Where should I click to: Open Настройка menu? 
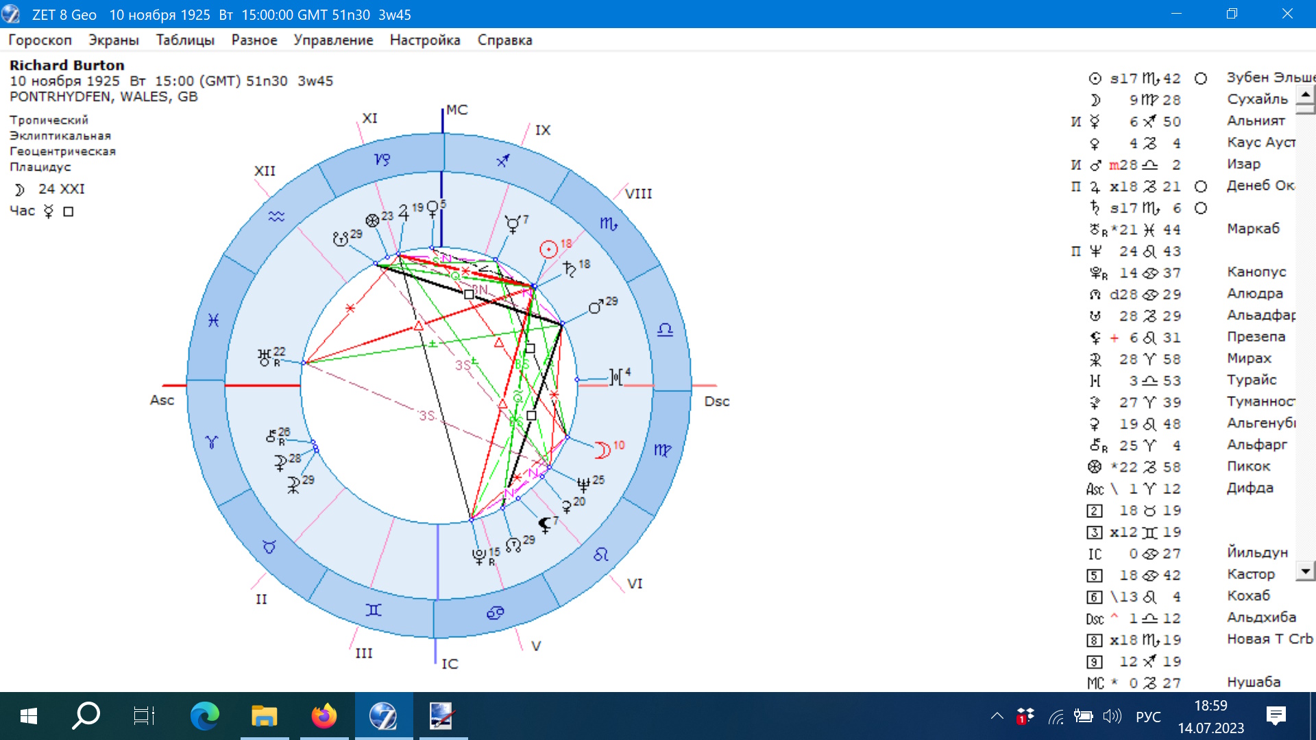coord(424,40)
